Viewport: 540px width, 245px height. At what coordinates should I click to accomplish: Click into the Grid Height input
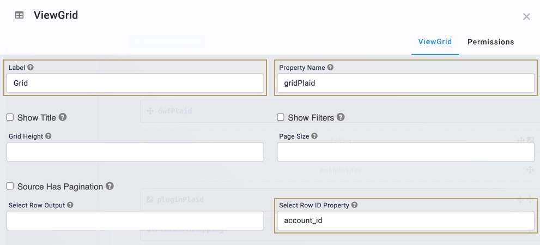[x=135, y=152]
